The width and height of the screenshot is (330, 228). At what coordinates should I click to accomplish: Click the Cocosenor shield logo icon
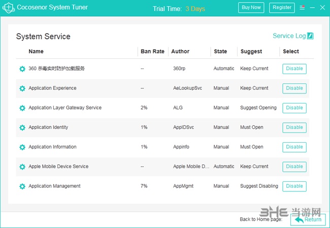pos(9,8)
